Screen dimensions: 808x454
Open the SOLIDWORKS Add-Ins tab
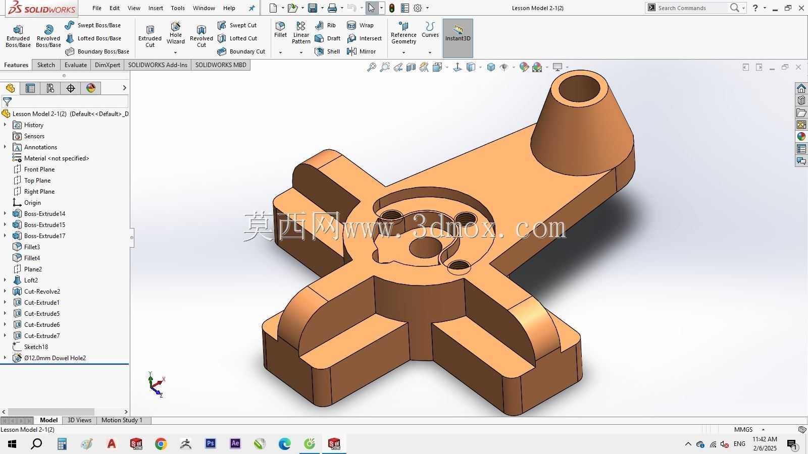158,65
